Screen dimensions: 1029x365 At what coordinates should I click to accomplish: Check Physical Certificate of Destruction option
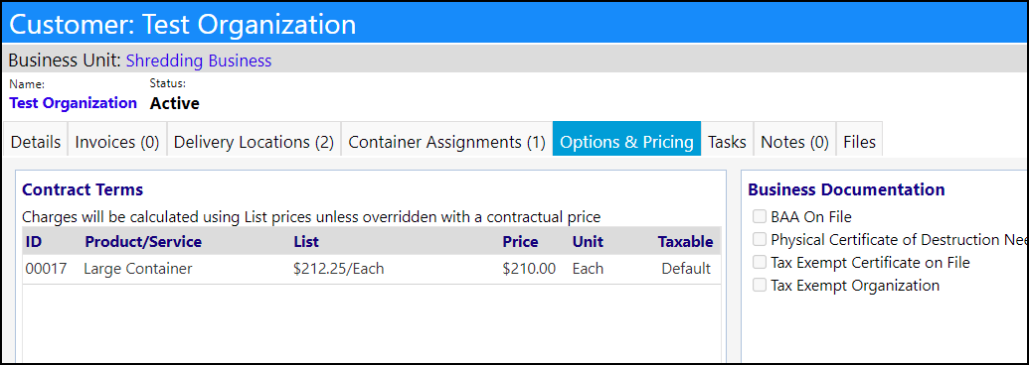click(x=760, y=239)
